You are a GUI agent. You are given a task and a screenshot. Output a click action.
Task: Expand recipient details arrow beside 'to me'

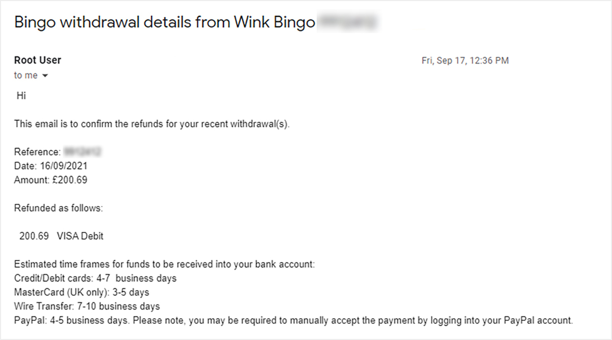[45, 76]
